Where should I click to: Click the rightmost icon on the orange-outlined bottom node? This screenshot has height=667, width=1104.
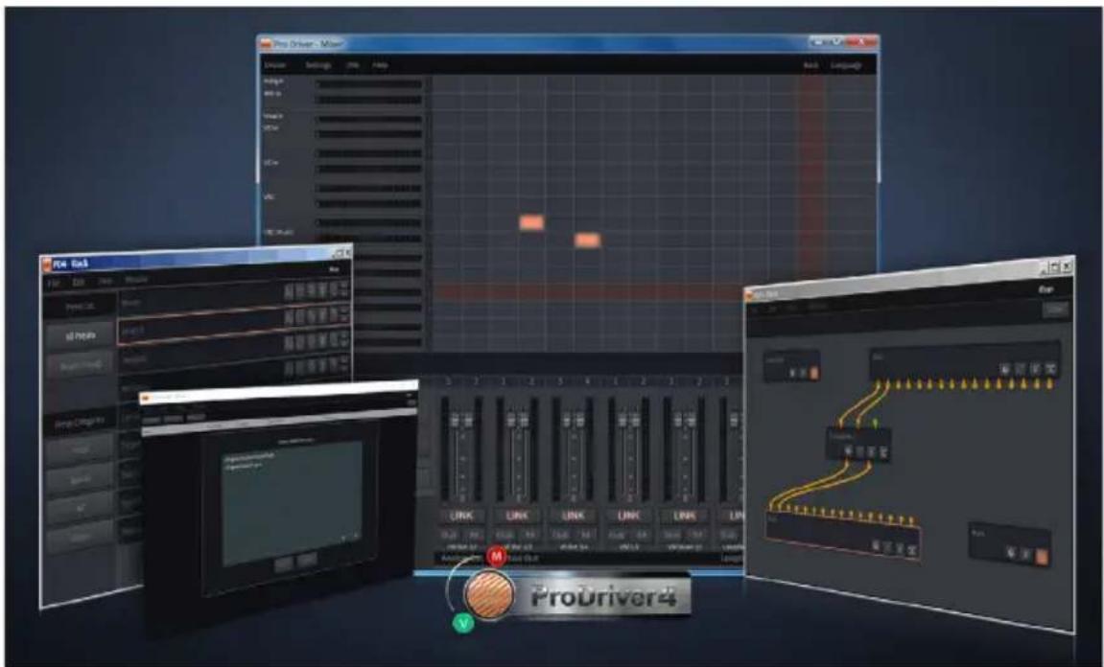(911, 549)
